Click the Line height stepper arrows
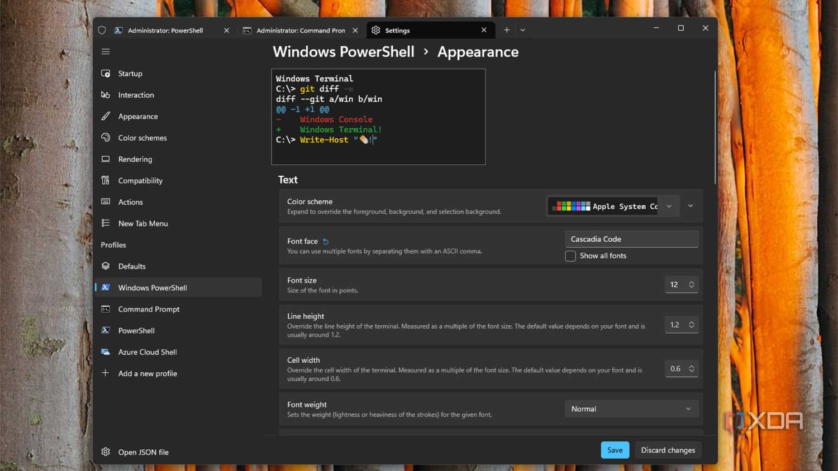 click(x=692, y=325)
